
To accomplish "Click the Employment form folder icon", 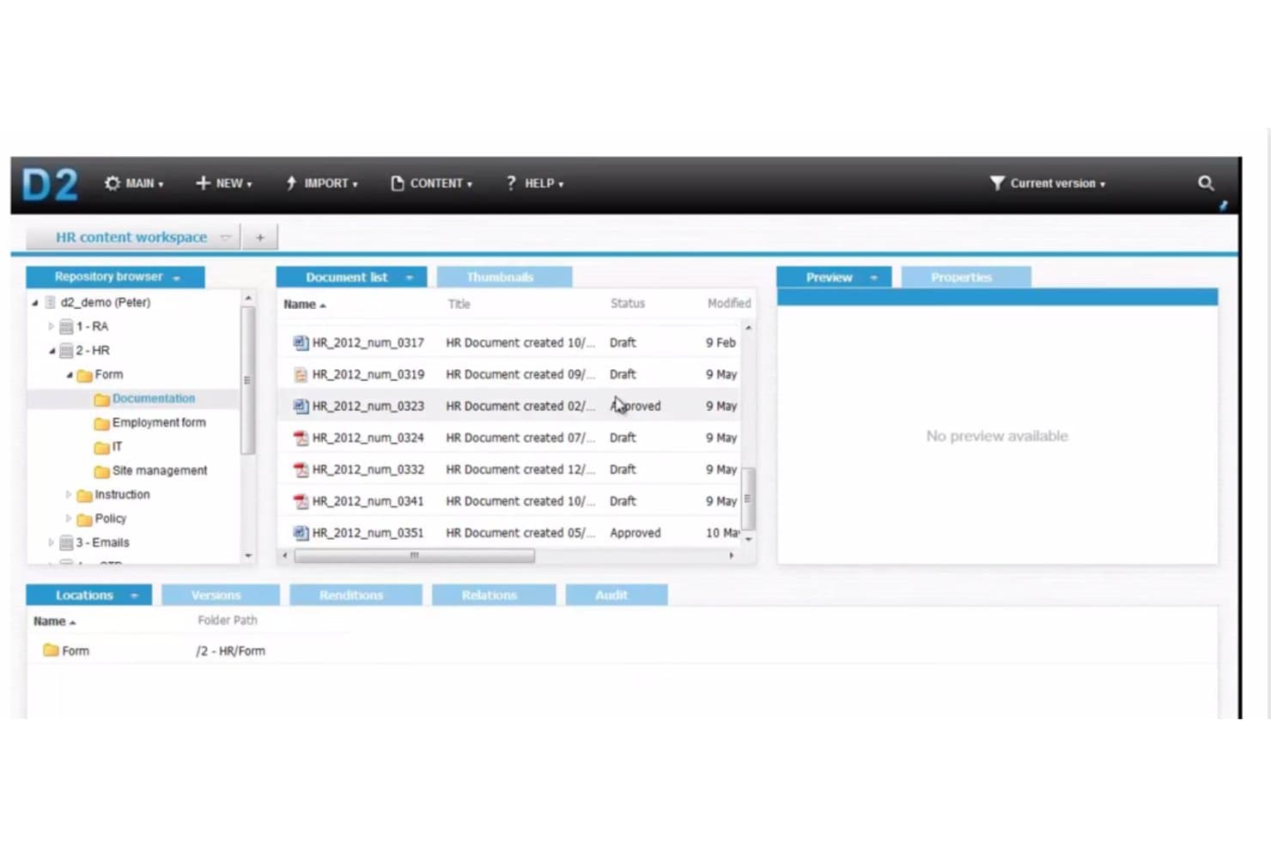I will click(x=101, y=423).
